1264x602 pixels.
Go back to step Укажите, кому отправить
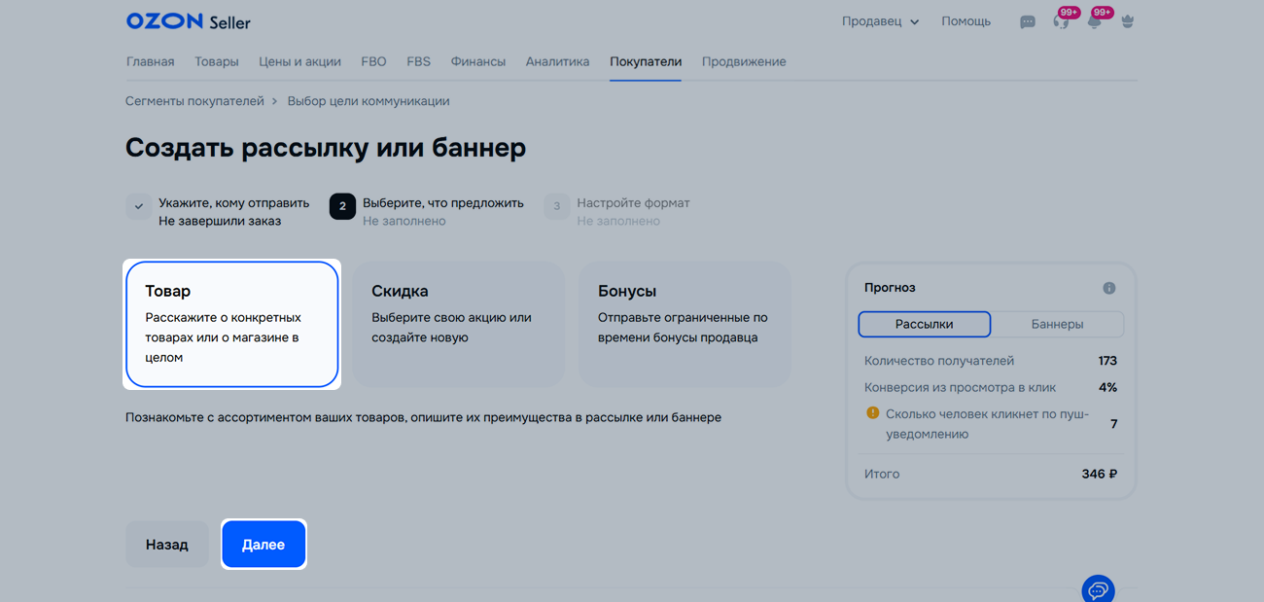(233, 203)
